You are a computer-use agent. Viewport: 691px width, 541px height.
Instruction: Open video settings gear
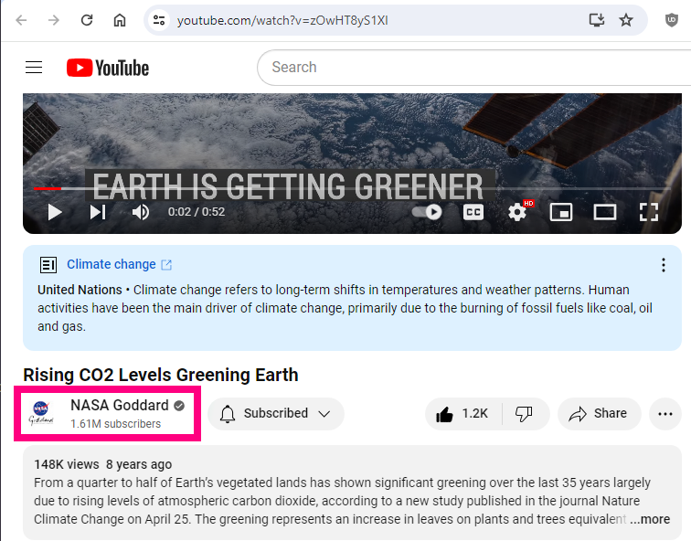(x=517, y=212)
